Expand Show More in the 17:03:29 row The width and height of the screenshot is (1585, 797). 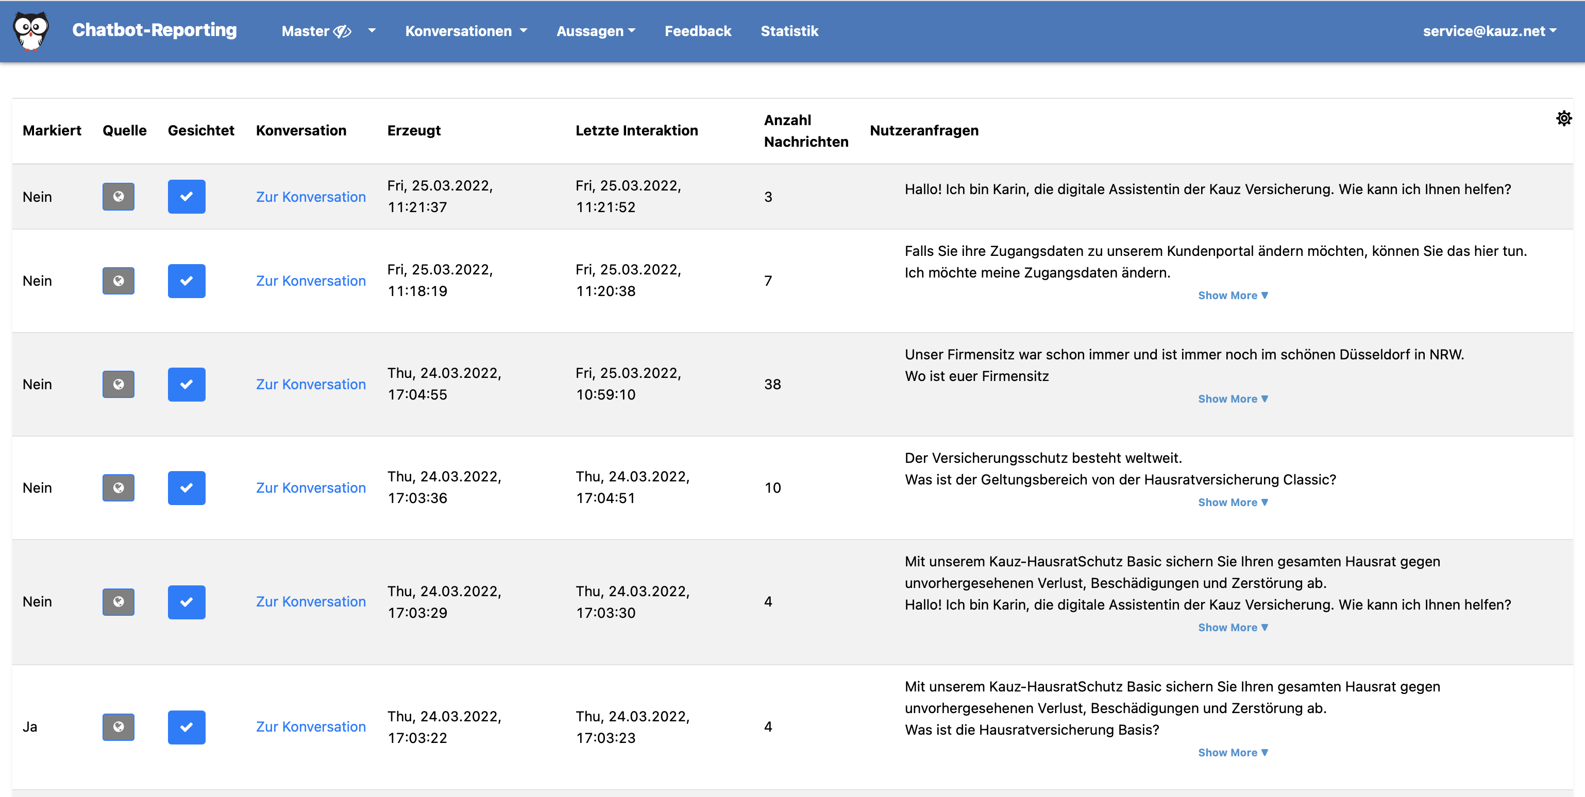coord(1233,627)
